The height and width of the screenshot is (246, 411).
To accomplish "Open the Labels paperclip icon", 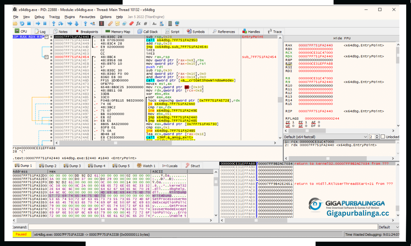I will pos(124,24).
